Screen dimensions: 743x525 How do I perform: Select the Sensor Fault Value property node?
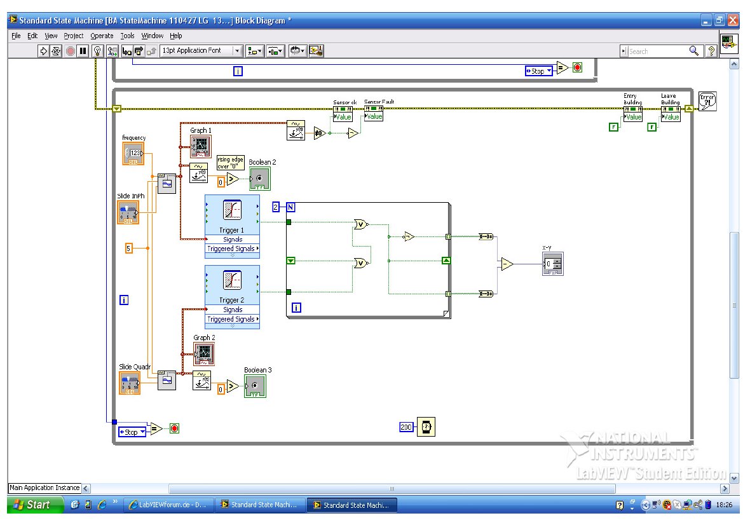click(x=373, y=113)
